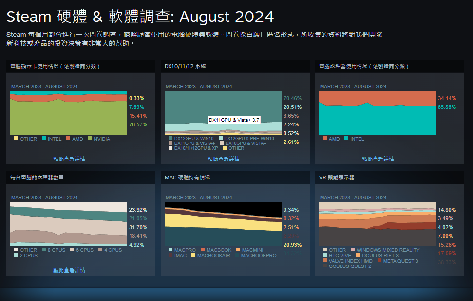Click the AMD 15.41% graphics value
This screenshot has height=301, width=473.
[x=138, y=116]
